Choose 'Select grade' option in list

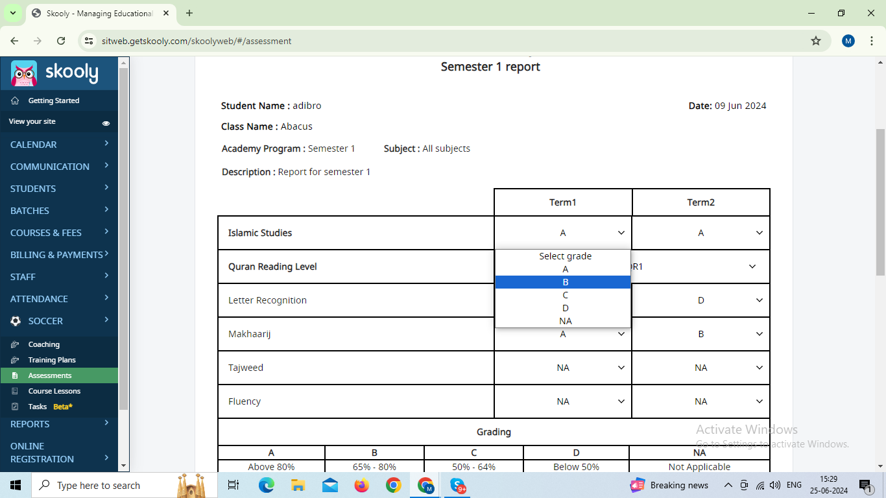563,256
